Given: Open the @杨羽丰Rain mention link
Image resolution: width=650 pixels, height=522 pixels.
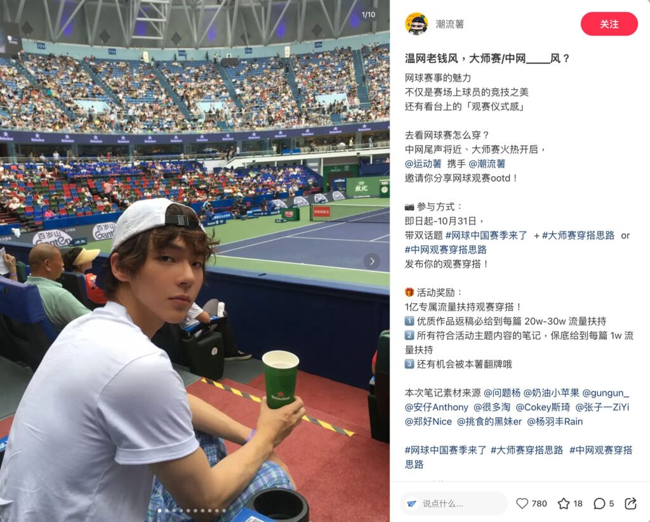Looking at the screenshot, I should [555, 421].
